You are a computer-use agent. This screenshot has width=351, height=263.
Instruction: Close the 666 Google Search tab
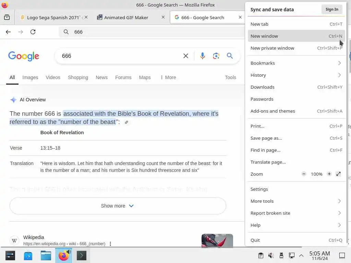point(240,17)
